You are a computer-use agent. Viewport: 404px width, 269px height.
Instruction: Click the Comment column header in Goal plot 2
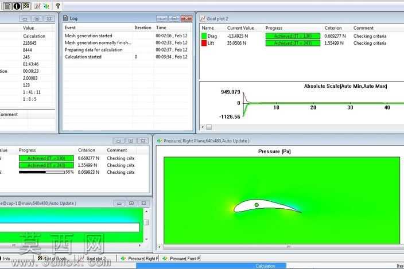pos(363,28)
